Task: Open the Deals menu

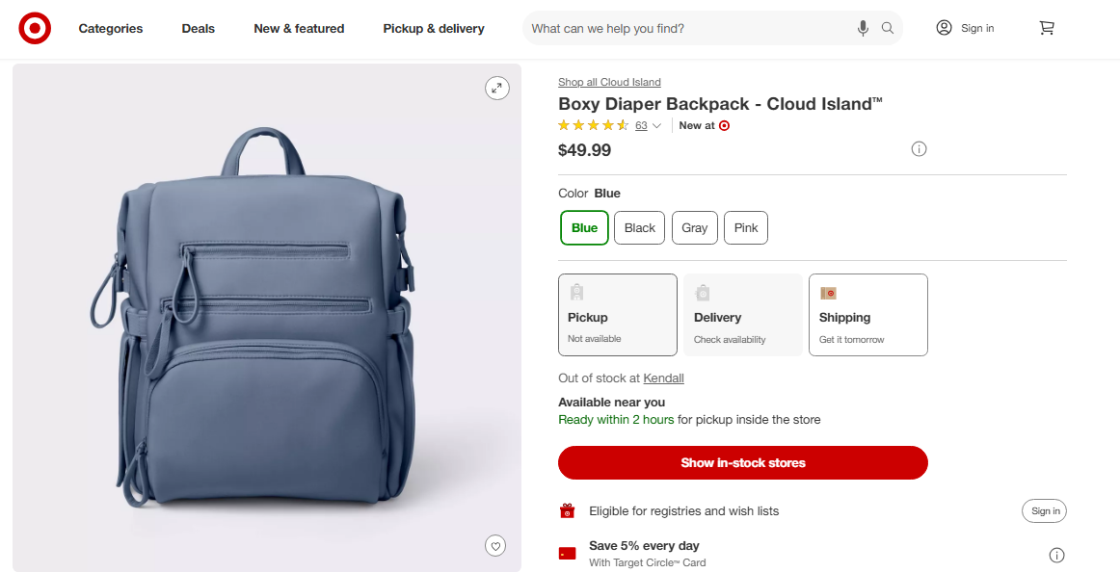Action: [198, 28]
